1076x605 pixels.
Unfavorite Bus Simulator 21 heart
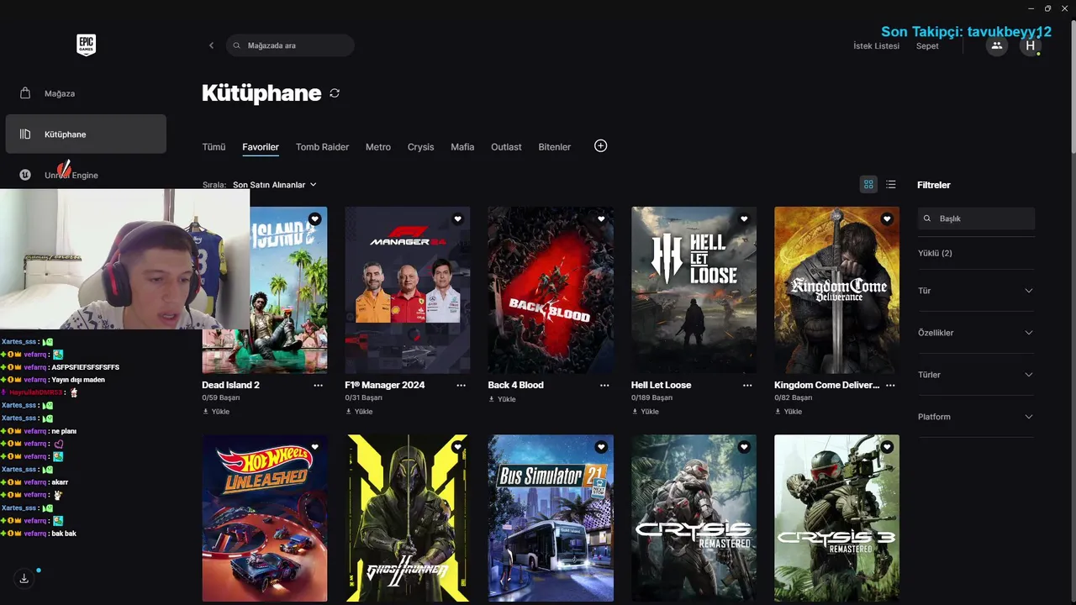pyautogui.click(x=601, y=447)
